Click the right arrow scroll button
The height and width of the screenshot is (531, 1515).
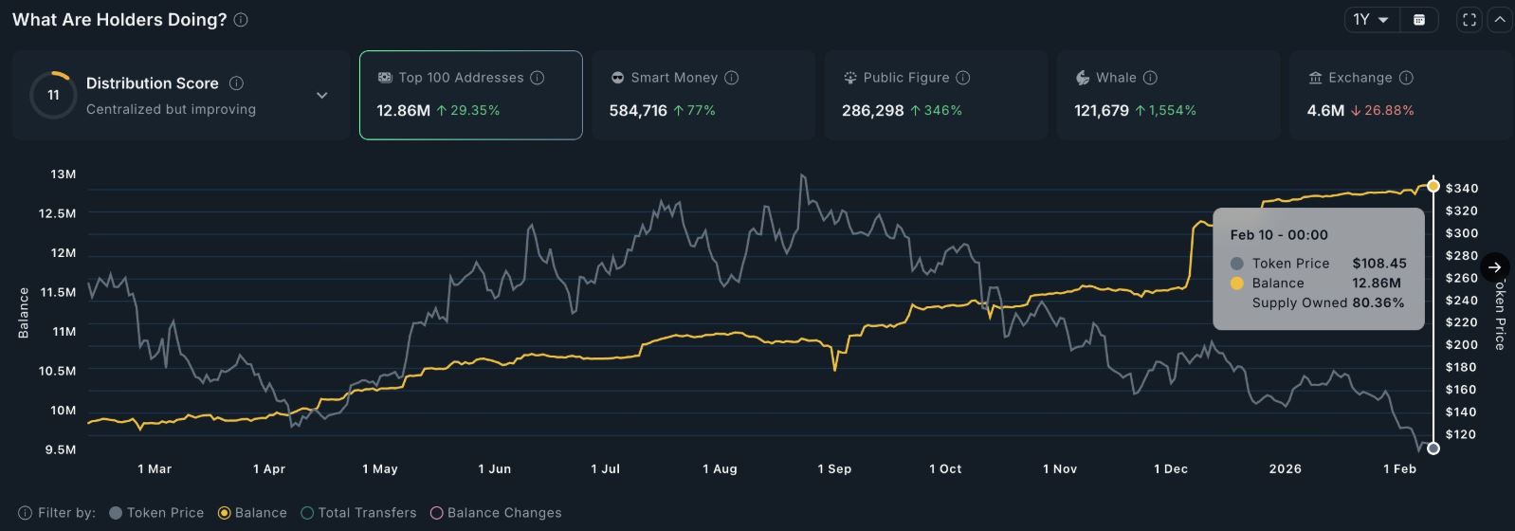click(1494, 267)
